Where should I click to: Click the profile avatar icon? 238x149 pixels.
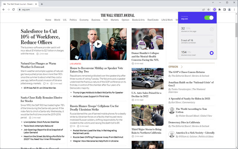(229, 10)
